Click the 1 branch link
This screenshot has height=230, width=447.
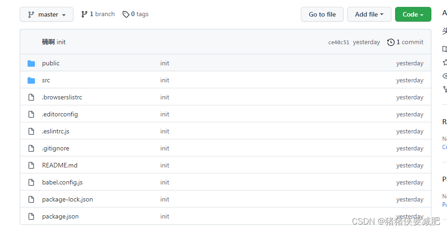click(98, 14)
